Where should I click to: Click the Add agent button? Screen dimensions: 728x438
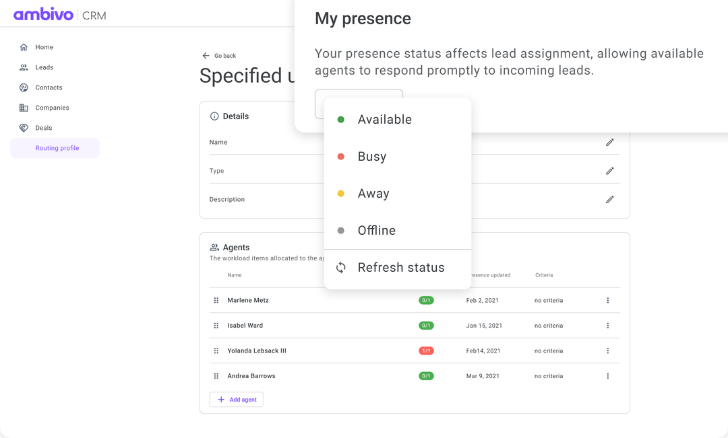coord(236,399)
